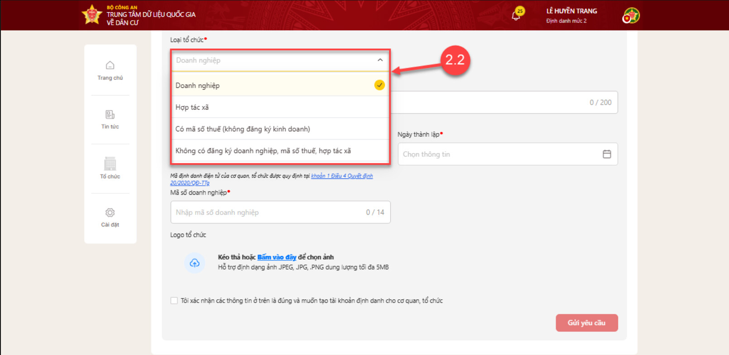The width and height of the screenshot is (729, 355).
Task: Click the cloud upload logo icon
Action: pyautogui.click(x=195, y=263)
